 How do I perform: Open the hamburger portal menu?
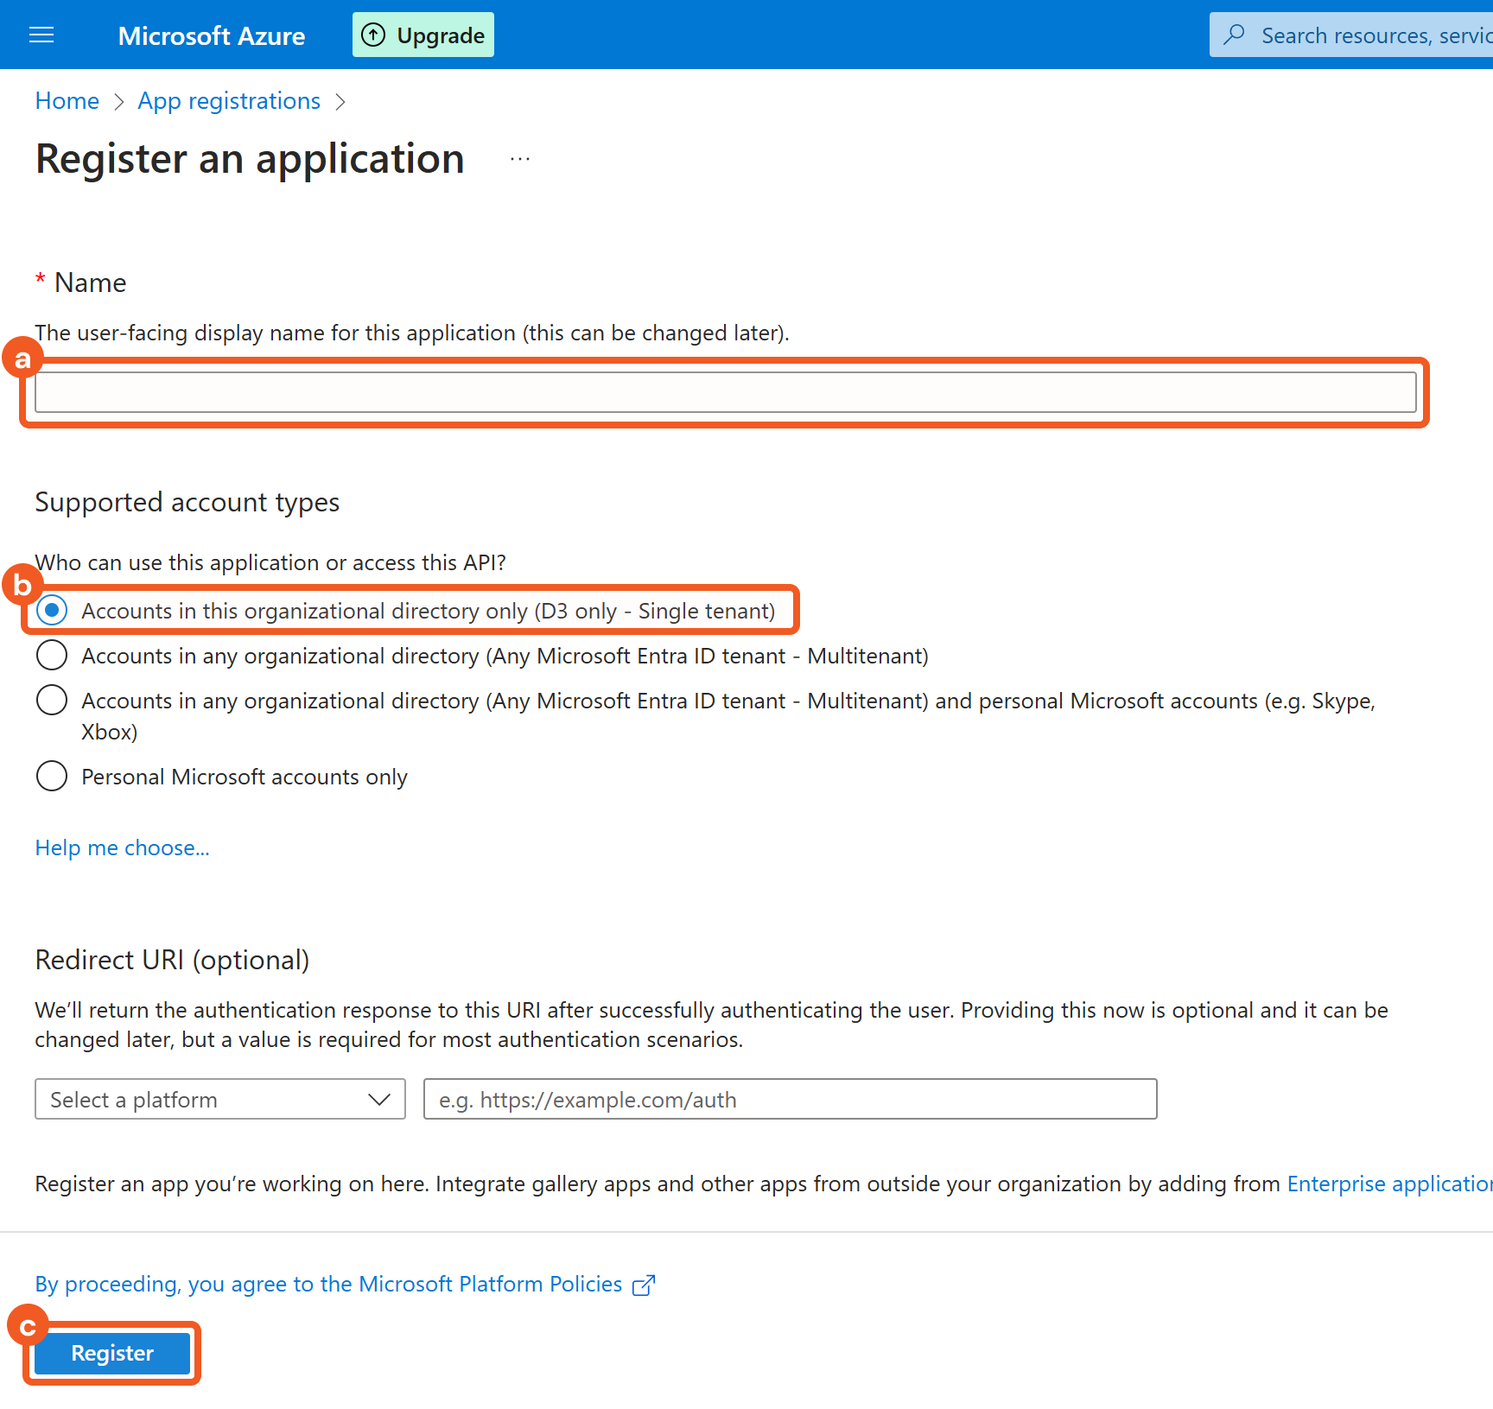pyautogui.click(x=41, y=35)
